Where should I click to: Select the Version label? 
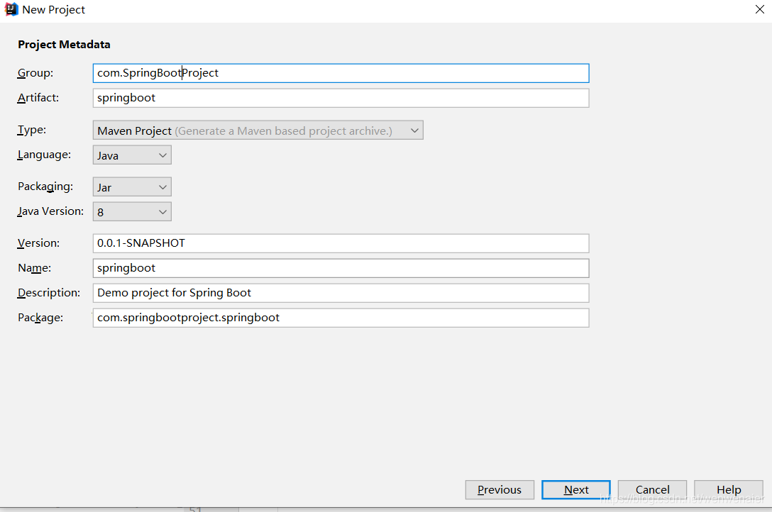point(38,243)
